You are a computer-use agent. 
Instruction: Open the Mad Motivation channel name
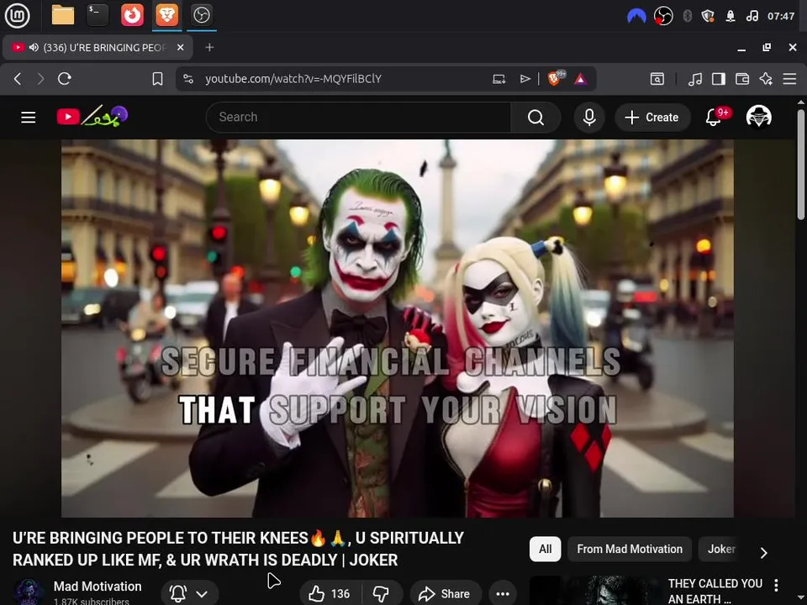tap(98, 586)
